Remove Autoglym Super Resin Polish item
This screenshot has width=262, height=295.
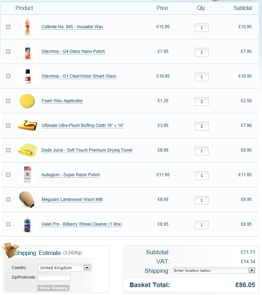coord(8,175)
